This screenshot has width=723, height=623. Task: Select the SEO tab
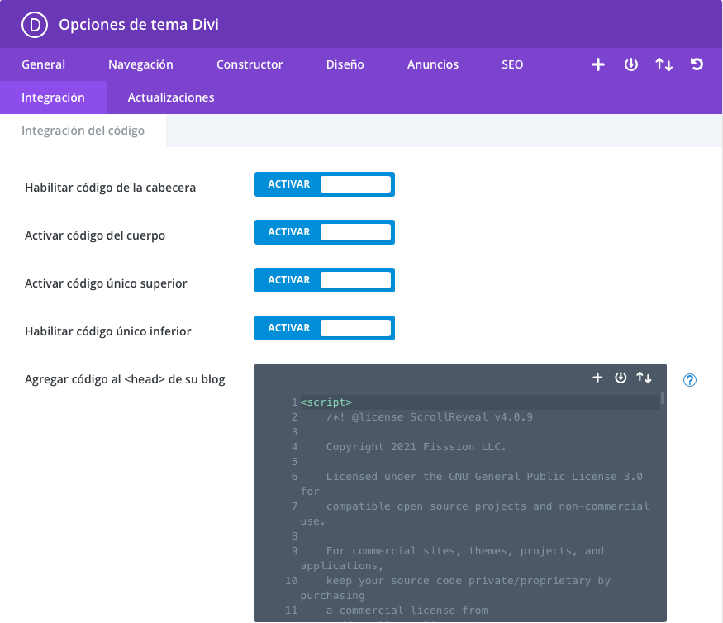click(512, 64)
